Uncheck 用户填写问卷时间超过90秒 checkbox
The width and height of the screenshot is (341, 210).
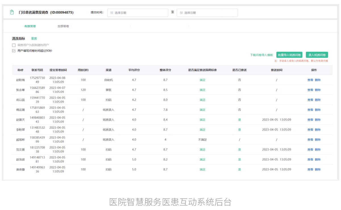[14, 51]
